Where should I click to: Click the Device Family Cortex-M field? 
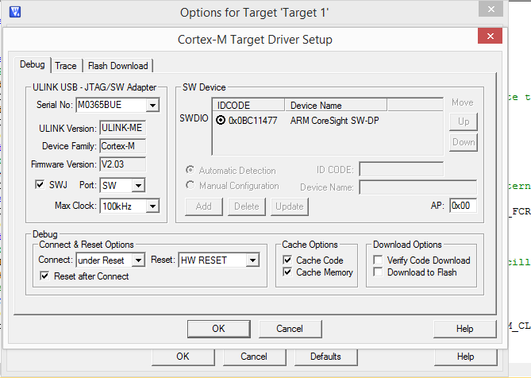click(122, 146)
